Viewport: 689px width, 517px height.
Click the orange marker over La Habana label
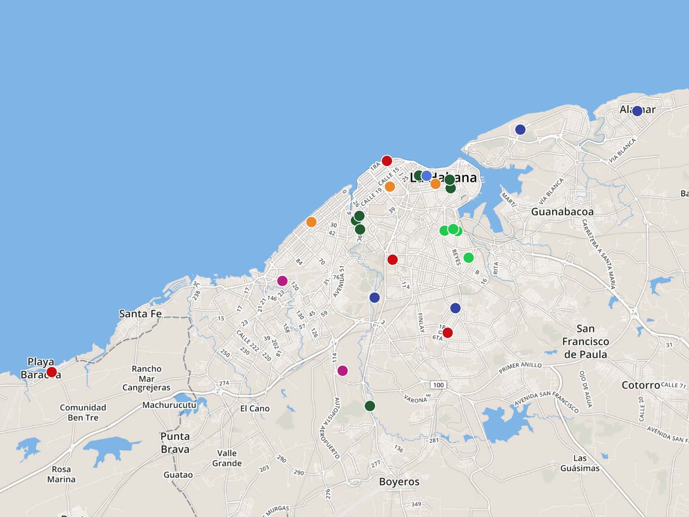[x=435, y=184]
